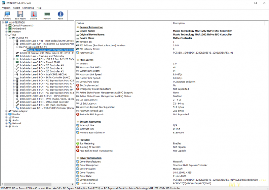Click the Network icon in tree
Viewport: 269px width, 190px height.
[10, 123]
